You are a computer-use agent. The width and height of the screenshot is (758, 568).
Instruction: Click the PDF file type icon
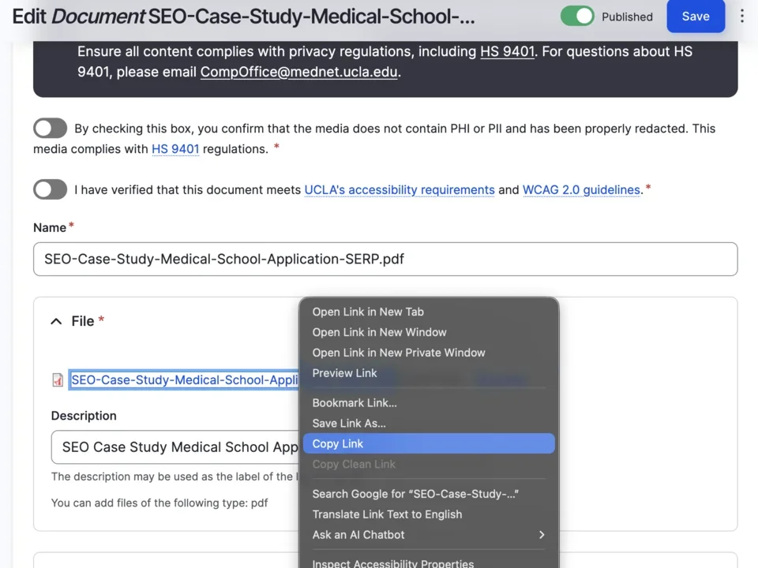point(57,379)
